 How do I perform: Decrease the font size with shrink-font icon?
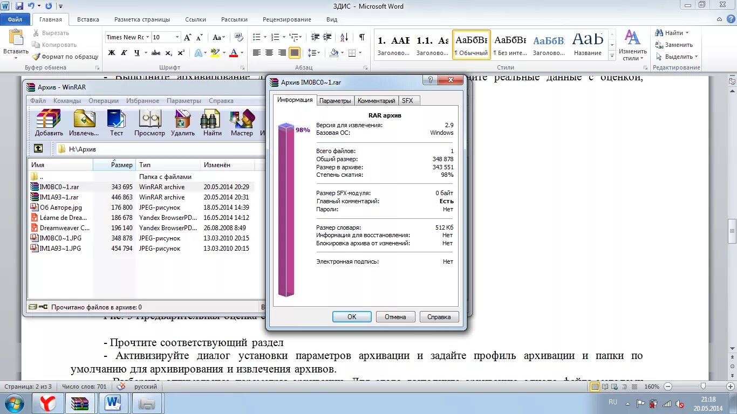pyautogui.click(x=200, y=37)
